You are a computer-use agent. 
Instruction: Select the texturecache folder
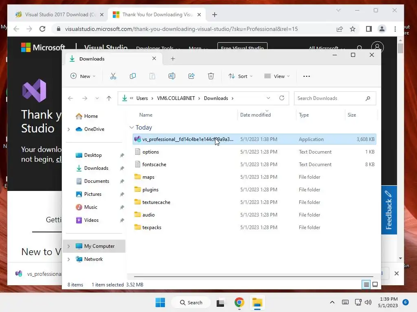[x=254, y=202]
